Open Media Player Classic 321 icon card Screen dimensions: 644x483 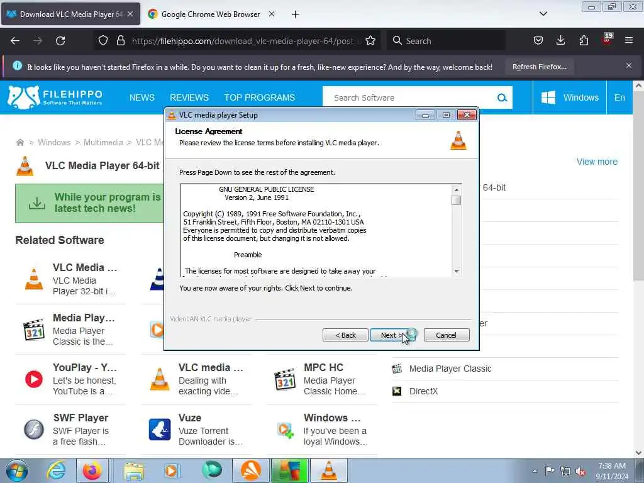click(34, 330)
